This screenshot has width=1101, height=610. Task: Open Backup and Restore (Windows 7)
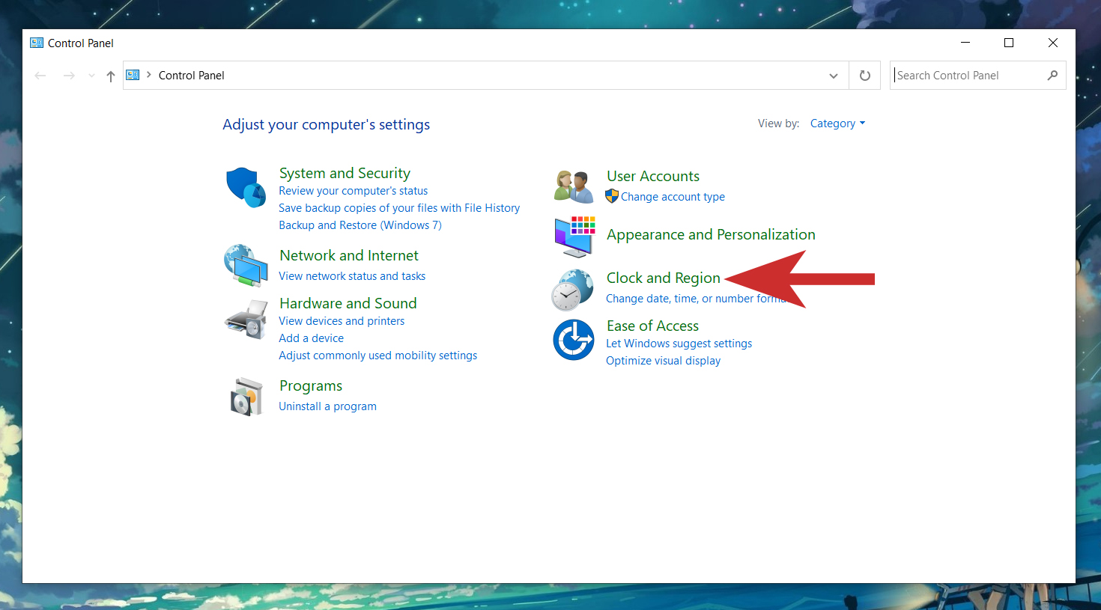360,225
